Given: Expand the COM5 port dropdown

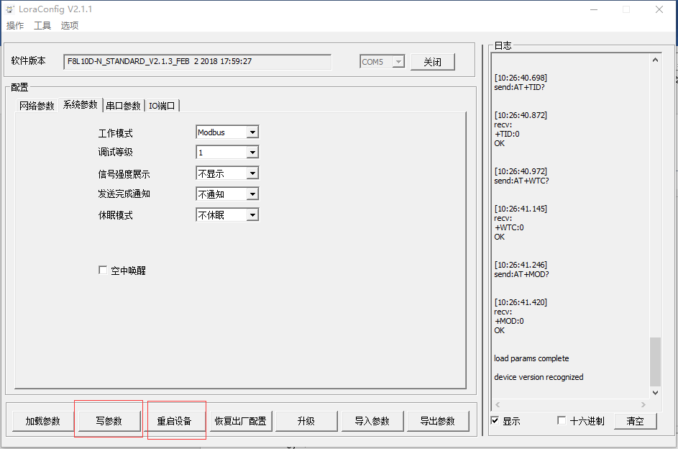Looking at the screenshot, I should [398, 62].
